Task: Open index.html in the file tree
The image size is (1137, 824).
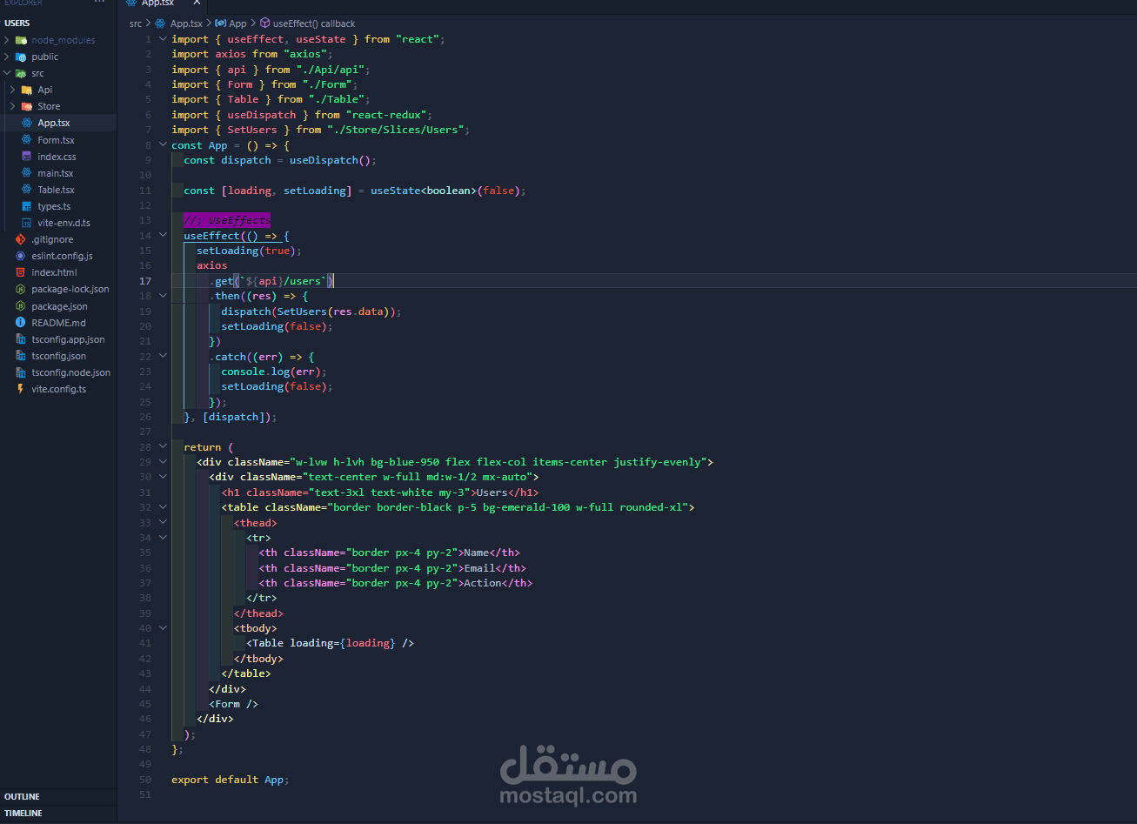Action: (54, 272)
